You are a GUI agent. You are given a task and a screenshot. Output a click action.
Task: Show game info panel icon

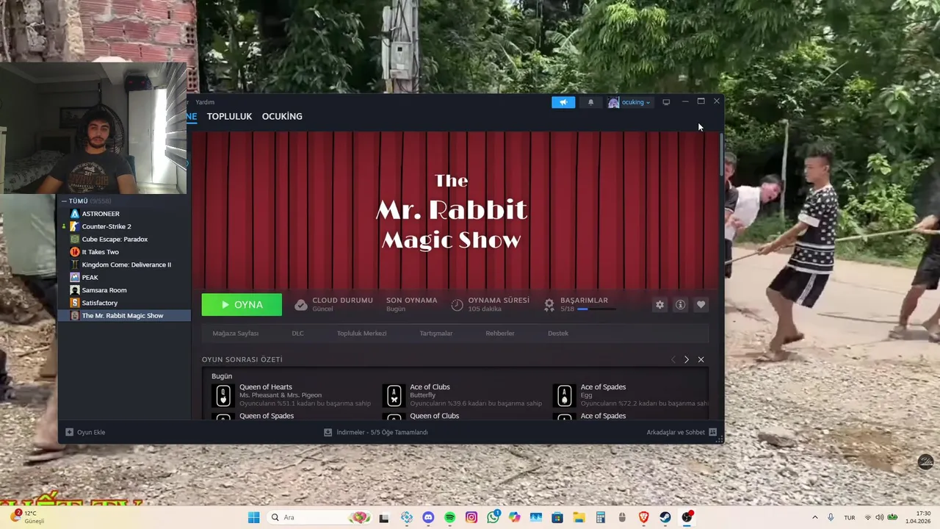click(680, 305)
